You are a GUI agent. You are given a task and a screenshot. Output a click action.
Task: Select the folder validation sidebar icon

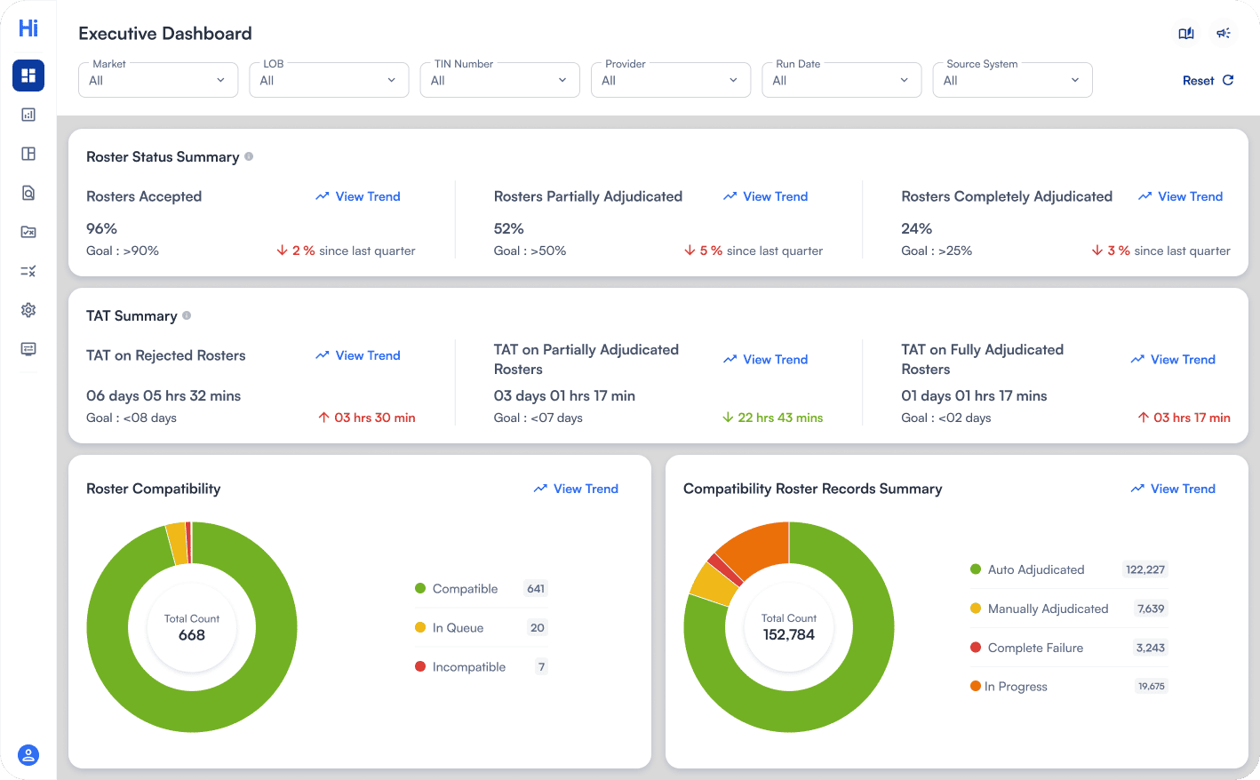point(28,232)
